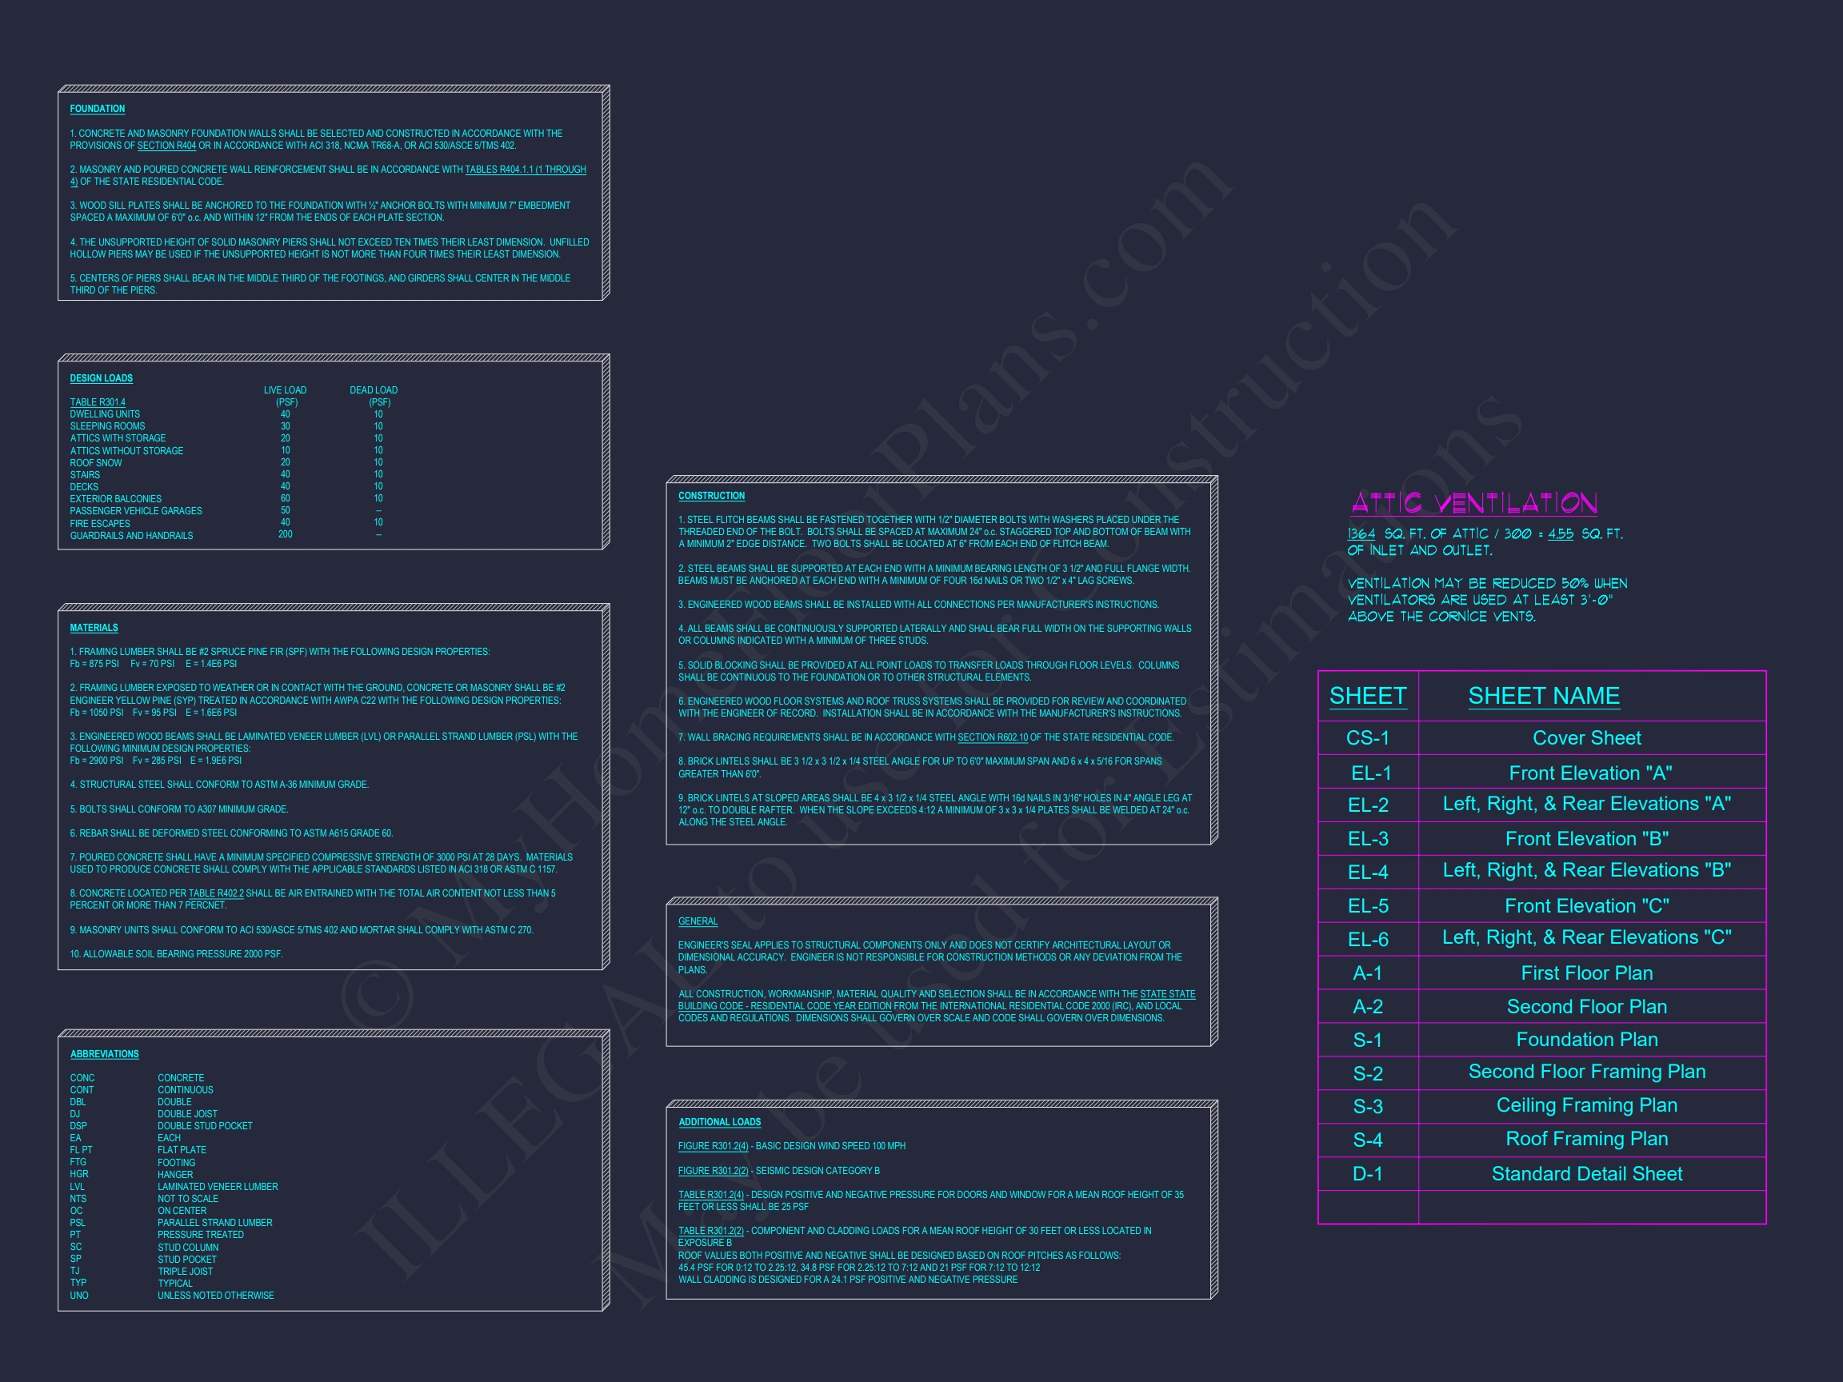Click the S-4 sheet number cell
Screen dimensions: 1843x1382
pyautogui.click(x=1368, y=1140)
